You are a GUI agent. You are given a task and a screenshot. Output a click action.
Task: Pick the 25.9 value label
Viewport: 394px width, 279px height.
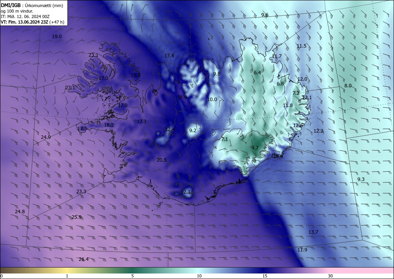[x=77, y=217]
